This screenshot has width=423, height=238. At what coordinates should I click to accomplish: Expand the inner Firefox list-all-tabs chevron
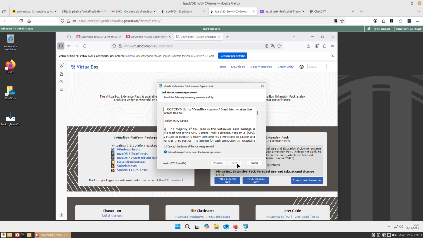click(x=296, y=36)
